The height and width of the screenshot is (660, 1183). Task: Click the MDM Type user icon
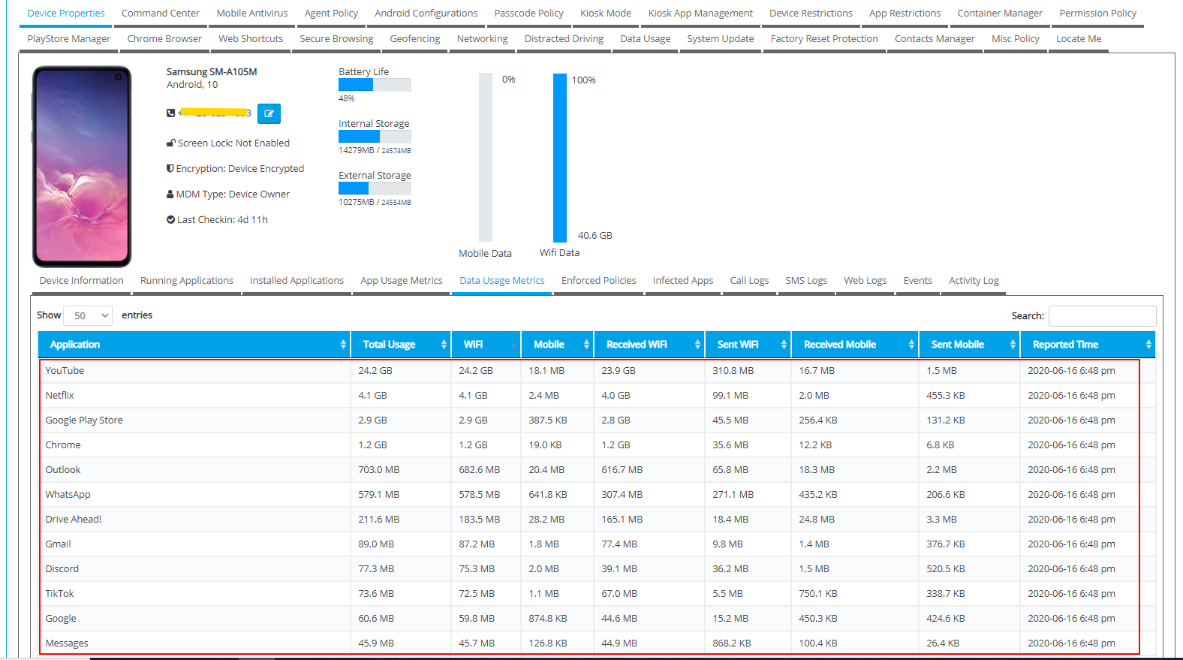[x=170, y=194]
